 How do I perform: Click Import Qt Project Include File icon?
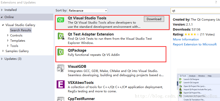coord(181,89)
